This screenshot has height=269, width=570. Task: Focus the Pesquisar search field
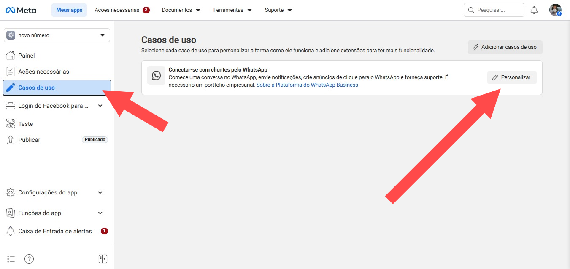pyautogui.click(x=494, y=10)
